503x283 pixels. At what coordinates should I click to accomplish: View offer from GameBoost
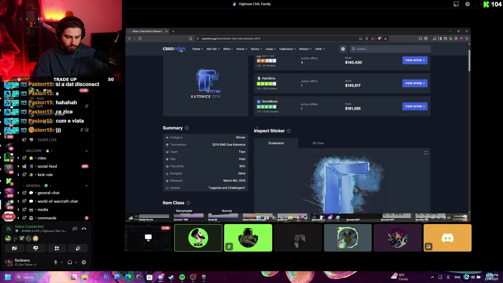coord(415,106)
